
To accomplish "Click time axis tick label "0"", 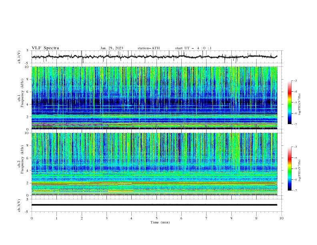I will click(32, 218).
